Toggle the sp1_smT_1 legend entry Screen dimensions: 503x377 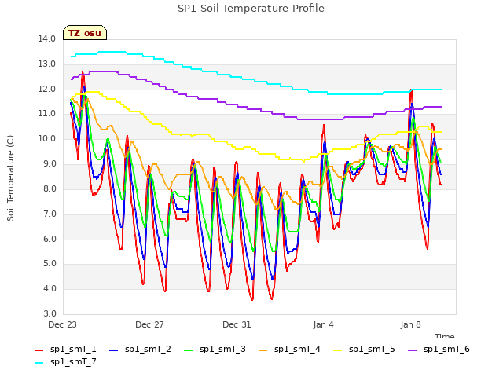[x=65, y=349]
